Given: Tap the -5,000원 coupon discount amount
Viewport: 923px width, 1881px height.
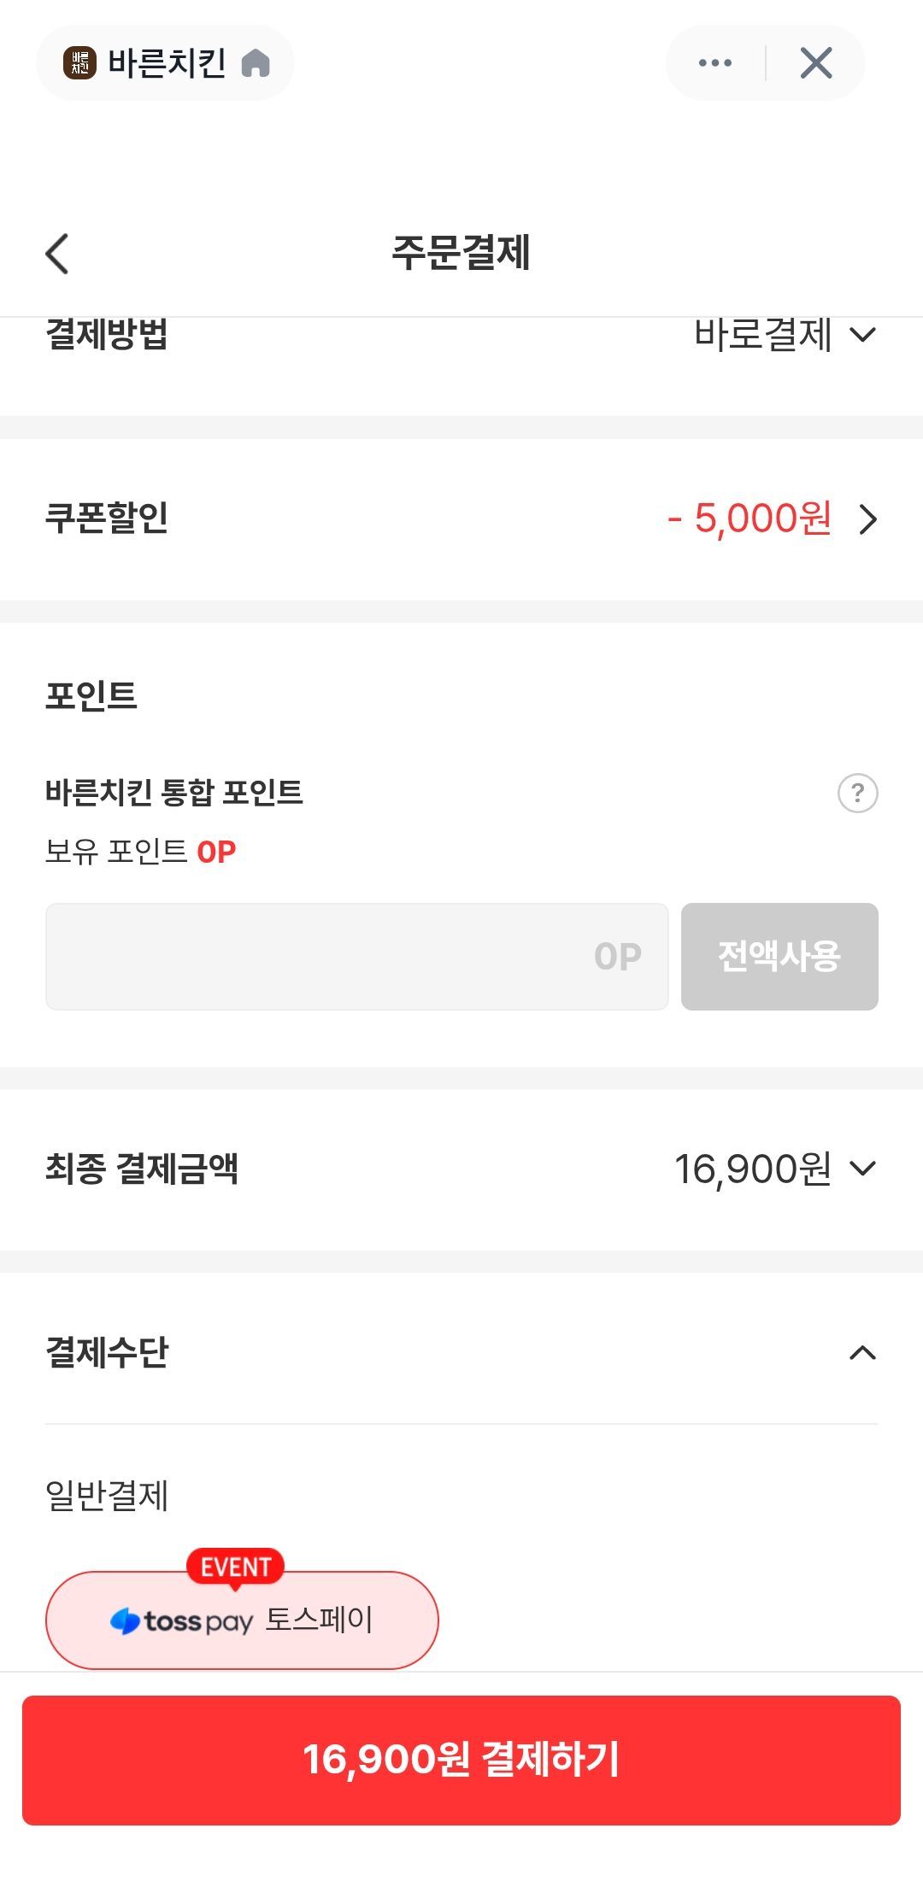Looking at the screenshot, I should tap(749, 518).
